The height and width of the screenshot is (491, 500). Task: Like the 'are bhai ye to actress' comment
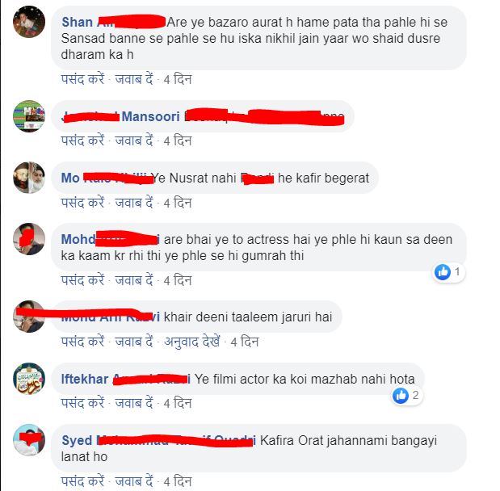82,280
